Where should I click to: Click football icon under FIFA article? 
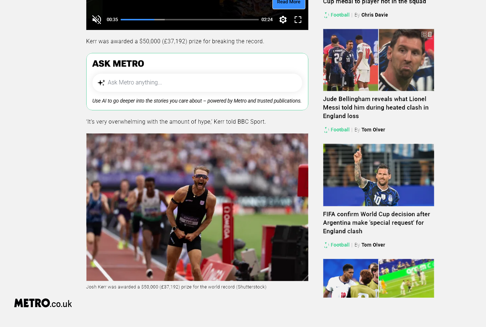[x=326, y=245]
